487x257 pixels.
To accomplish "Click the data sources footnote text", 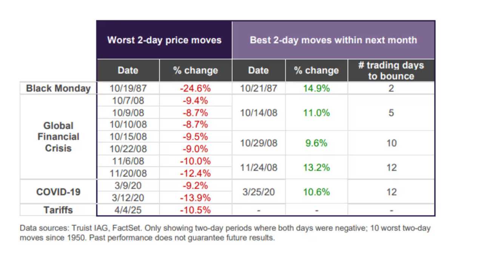I will coord(225,233).
